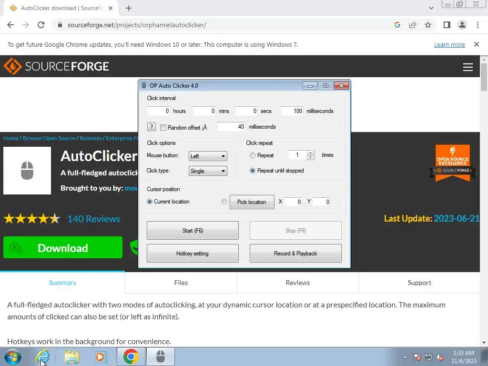This screenshot has height=366, width=488.
Task: Open the Mouse button dropdown
Action: (208, 156)
